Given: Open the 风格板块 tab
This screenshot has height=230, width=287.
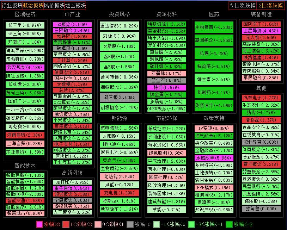Looking at the screenshot, I should tap(54, 6).
